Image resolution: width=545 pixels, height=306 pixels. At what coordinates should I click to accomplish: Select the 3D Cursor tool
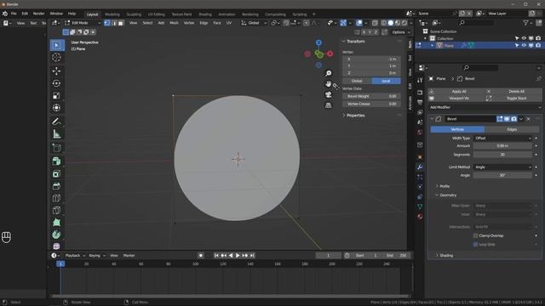[56, 58]
